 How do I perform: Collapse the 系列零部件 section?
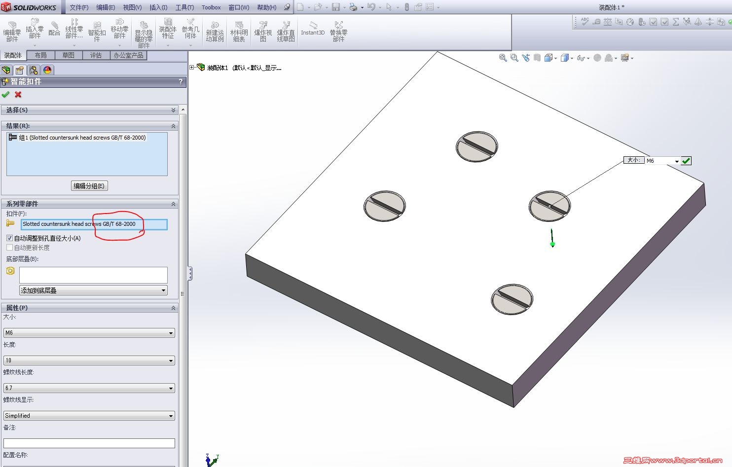(x=173, y=204)
